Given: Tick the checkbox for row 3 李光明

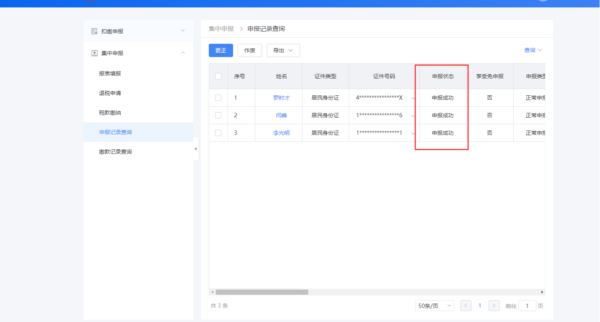Looking at the screenshot, I should 218,133.
